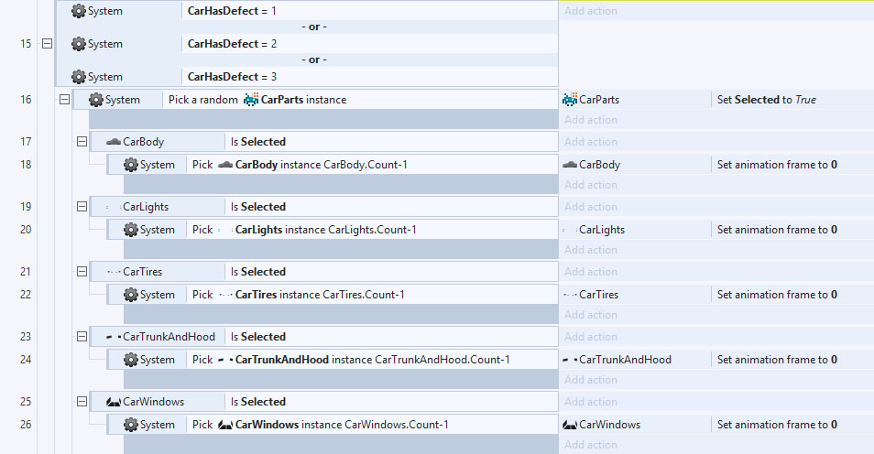This screenshot has width=874, height=454.
Task: Click CarWindows icon in action column
Action: tap(570, 425)
